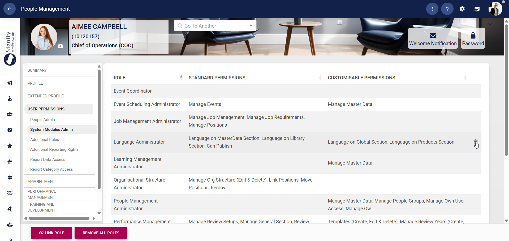Select the star favorites icon
This screenshot has height=241, width=509.
10,146
